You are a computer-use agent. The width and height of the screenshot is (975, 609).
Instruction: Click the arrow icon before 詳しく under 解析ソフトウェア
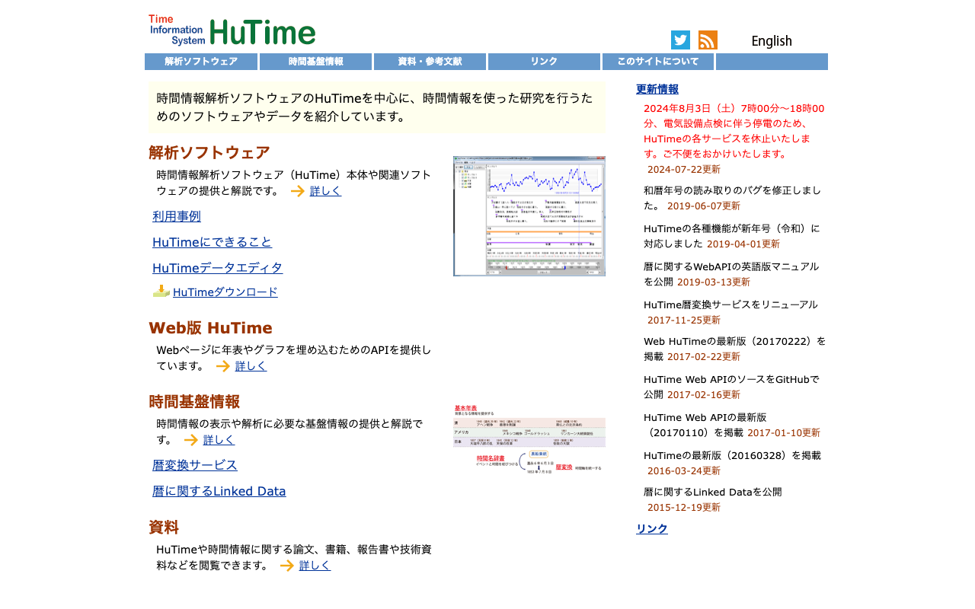(x=297, y=191)
